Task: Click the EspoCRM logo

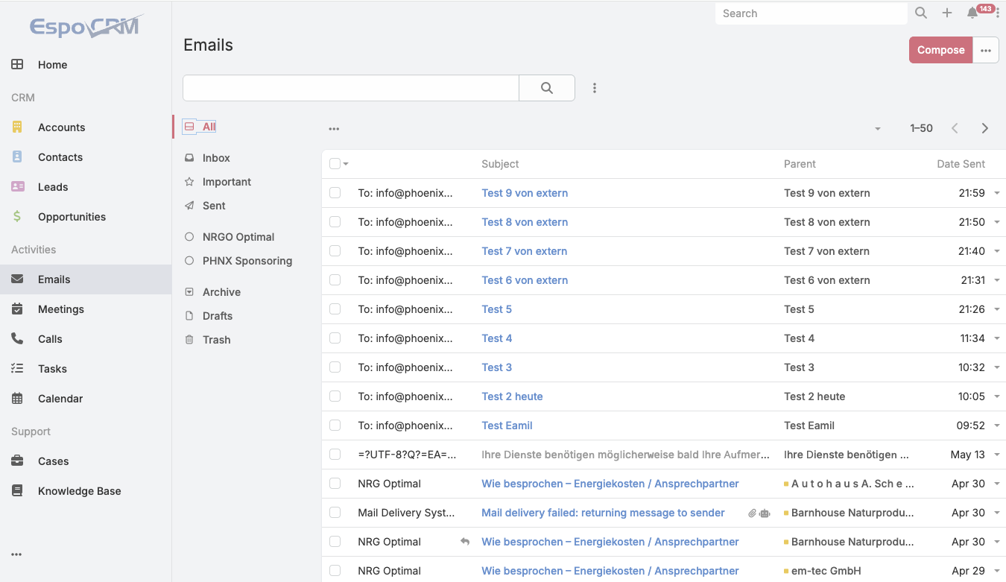Action: [86, 27]
